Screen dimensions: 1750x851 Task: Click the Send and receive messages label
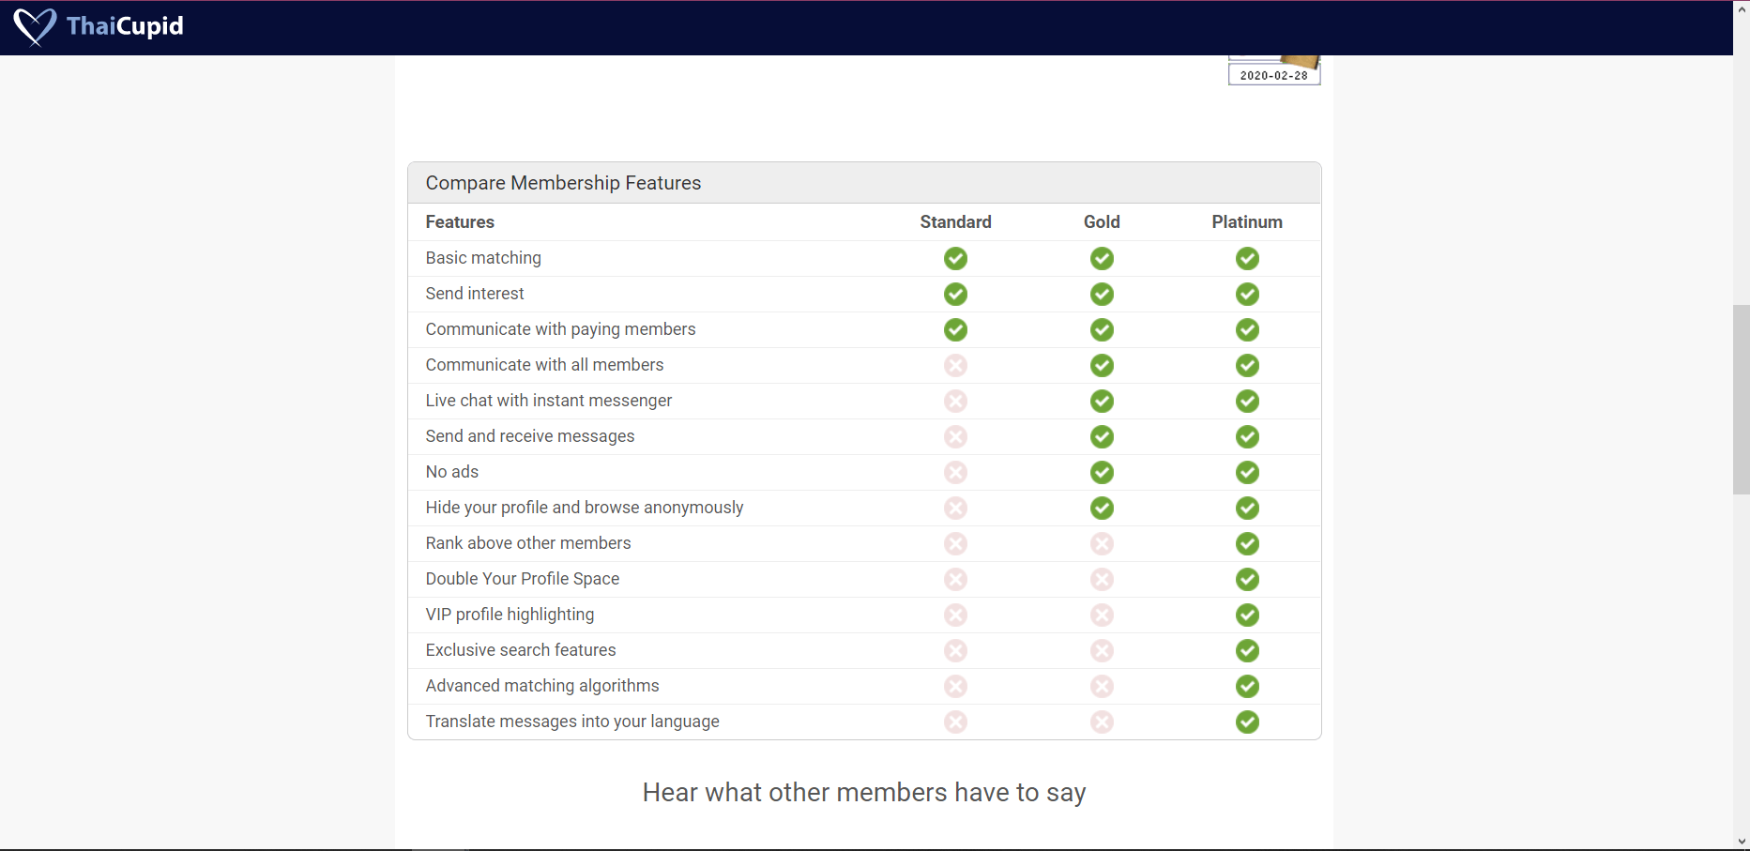530,436
